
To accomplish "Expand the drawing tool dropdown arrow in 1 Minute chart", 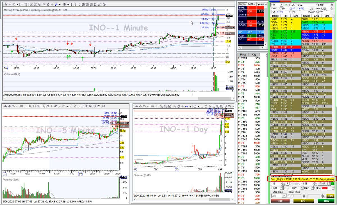I will (60, 4).
